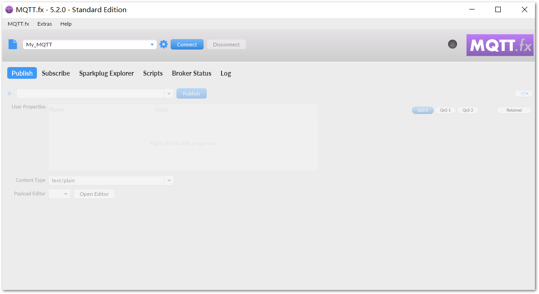Switch to the Broker Status tab

coord(191,73)
